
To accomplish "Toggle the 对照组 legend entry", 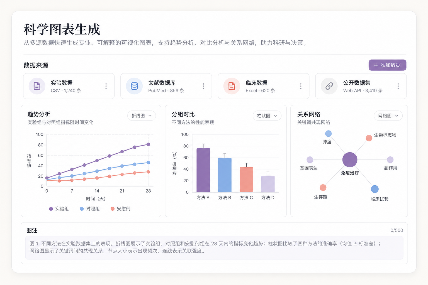I will [x=90, y=209].
